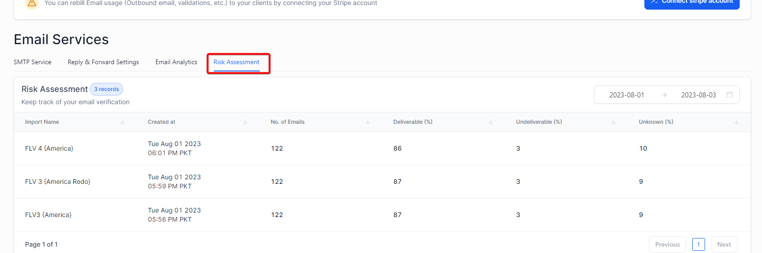The image size is (762, 253).
Task: Sort by Undeliverable (%) arrow icon
Action: pos(613,122)
